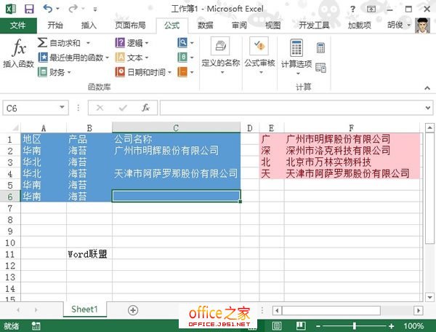Expand the Name Box dropdown arrow
436x332 pixels.
click(x=62, y=107)
